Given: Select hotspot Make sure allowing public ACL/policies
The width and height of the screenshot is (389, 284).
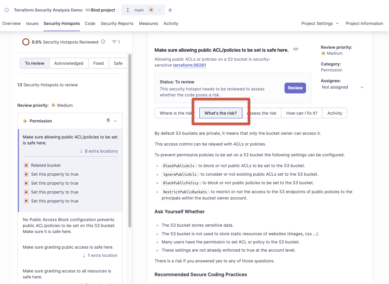Looking at the screenshot, I should point(70,140).
